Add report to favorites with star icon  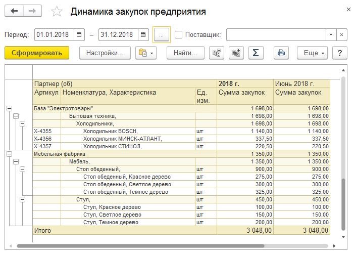[x=57, y=12]
